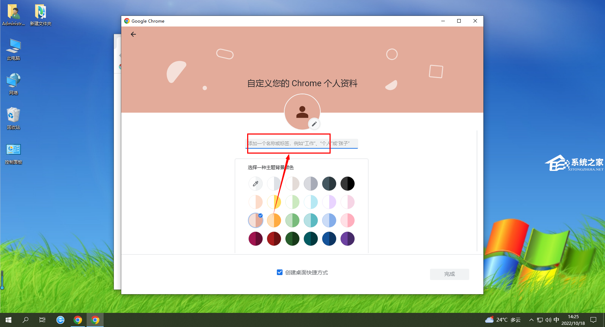Choose the selected salmon theme swatch
Viewport: 605px width, 327px height.
256,220
